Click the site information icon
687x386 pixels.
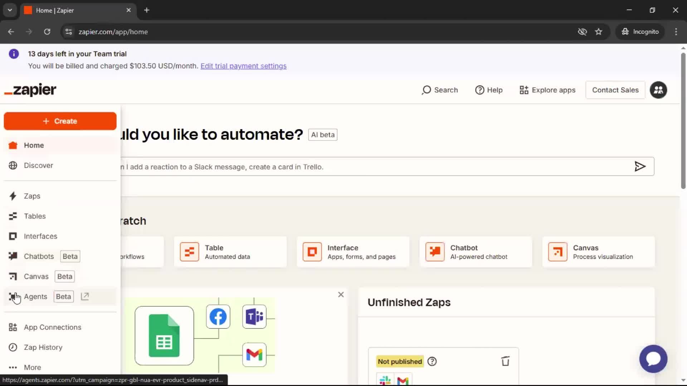coord(68,32)
